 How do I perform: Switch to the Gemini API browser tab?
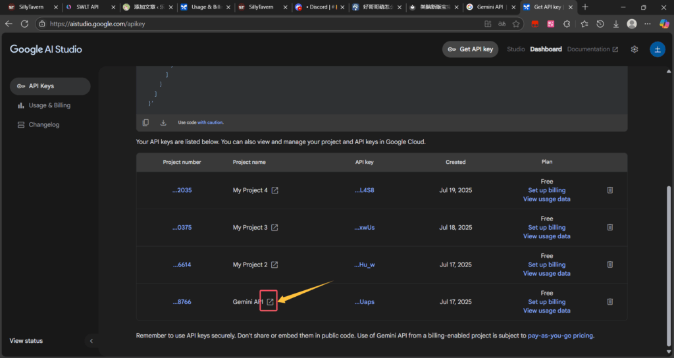point(486,7)
